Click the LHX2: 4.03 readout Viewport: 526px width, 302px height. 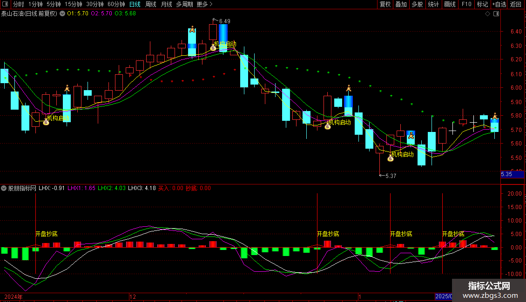[x=111, y=188]
